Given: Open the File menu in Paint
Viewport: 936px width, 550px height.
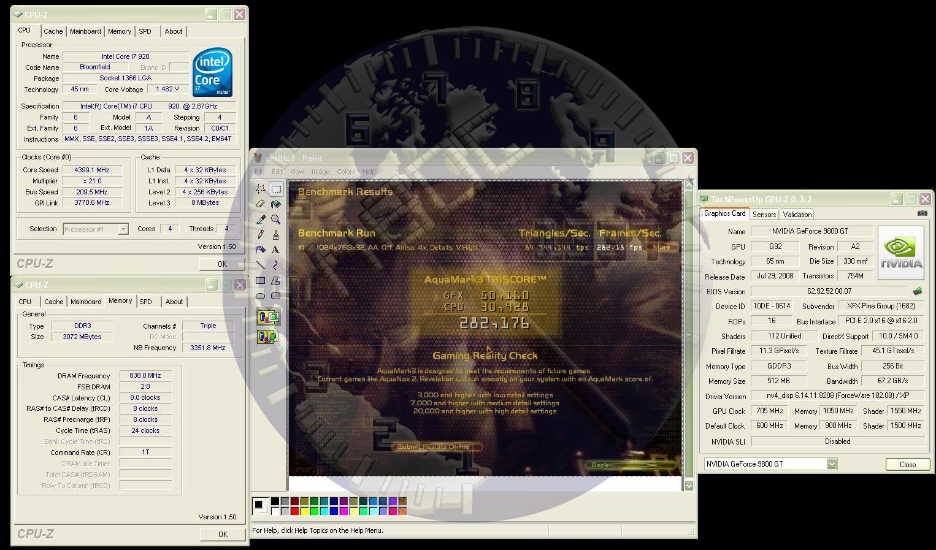Looking at the screenshot, I should 259,172.
